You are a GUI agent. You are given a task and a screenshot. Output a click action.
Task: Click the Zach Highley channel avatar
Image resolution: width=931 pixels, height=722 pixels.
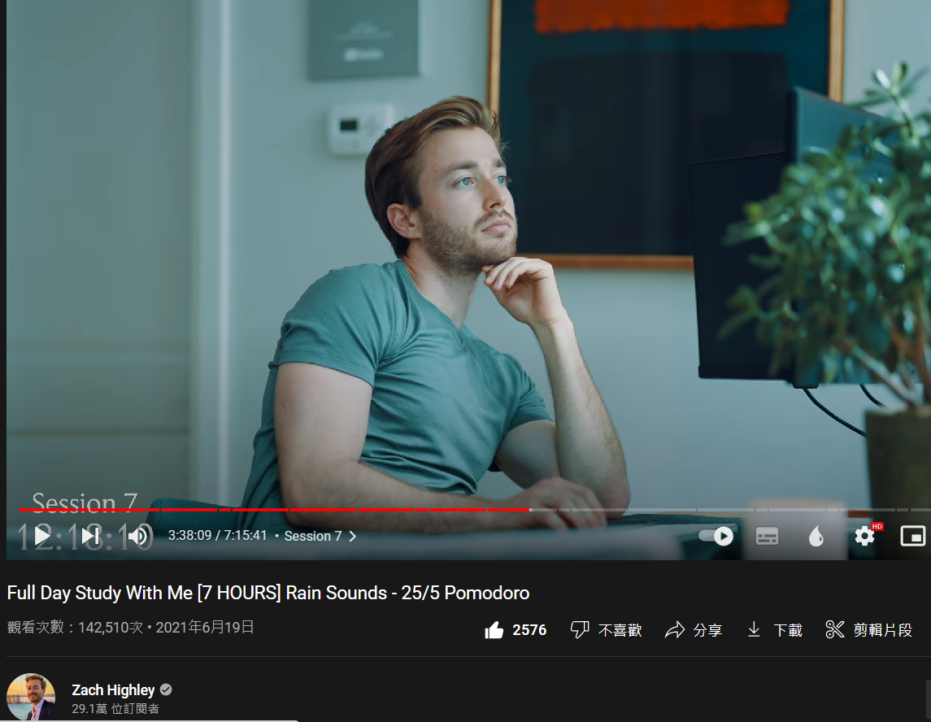(31, 697)
